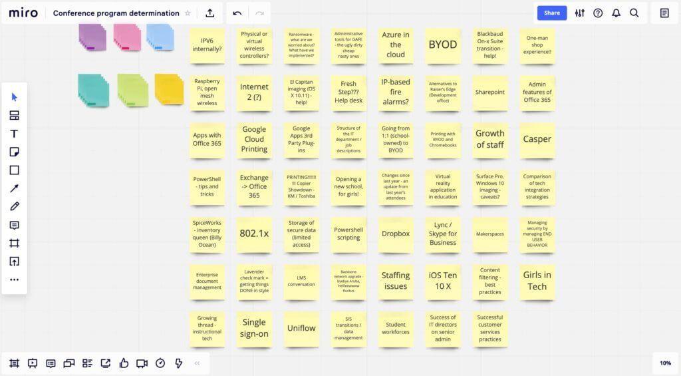Select the Text tool
The width and height of the screenshot is (681, 376).
pos(15,134)
